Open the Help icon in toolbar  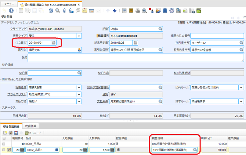coord(11,11)
